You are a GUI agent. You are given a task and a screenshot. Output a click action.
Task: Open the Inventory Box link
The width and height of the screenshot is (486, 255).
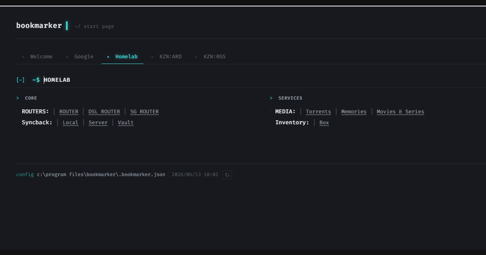click(324, 123)
